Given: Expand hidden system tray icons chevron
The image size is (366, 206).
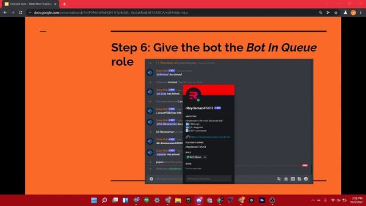Looking at the screenshot, I should click(x=313, y=200).
